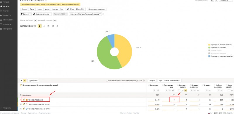Screen dimensions: 234x114
Task: Click the percent icon under Целевые визиты column
Action: (182, 90)
